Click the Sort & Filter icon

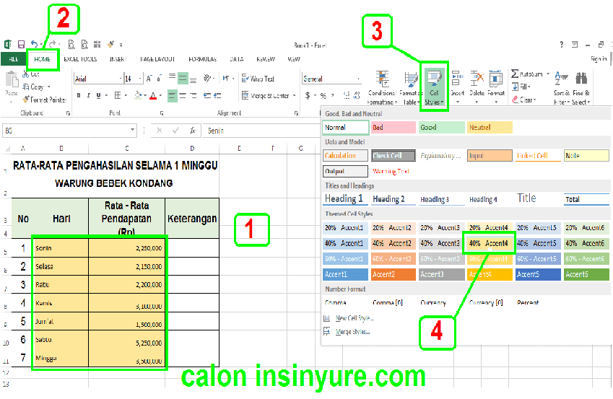[561, 79]
